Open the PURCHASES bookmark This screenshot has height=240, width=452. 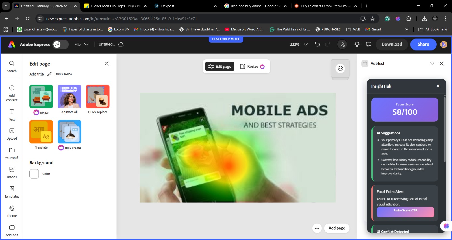pos(328,29)
